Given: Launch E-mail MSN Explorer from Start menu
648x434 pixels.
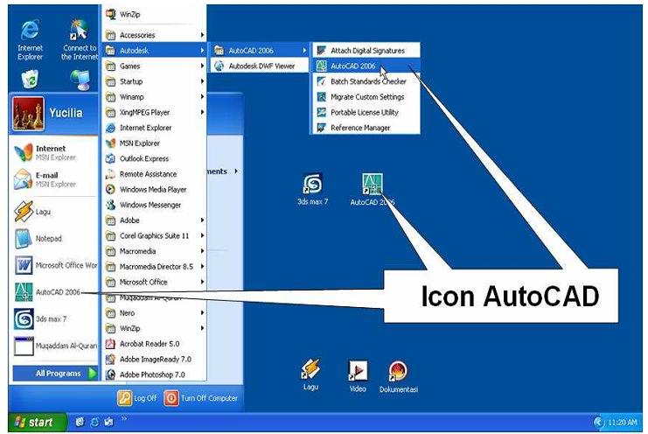Looking at the screenshot, I should [x=53, y=179].
